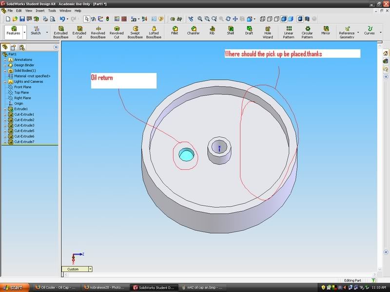Click the Extruded Boss/Base tool
The height and width of the screenshot is (292, 390).
pyautogui.click(x=60, y=32)
